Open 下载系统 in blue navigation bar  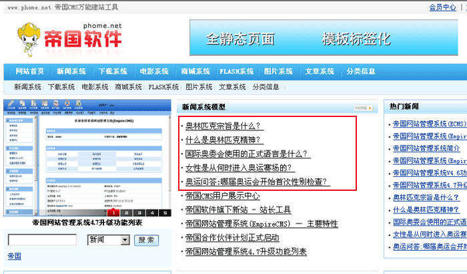tap(113, 71)
